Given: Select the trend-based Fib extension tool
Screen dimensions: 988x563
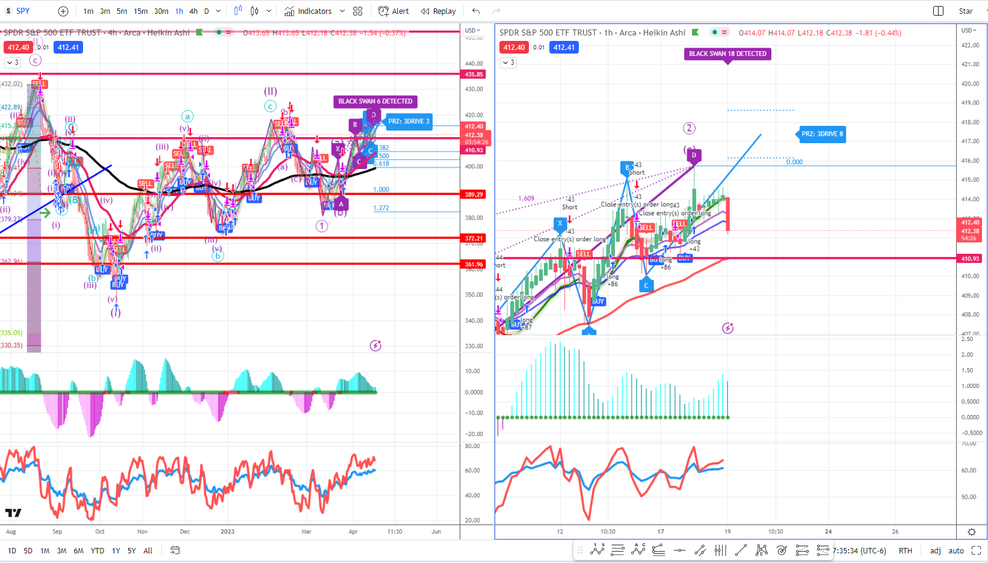Looking at the screenshot, I should [802, 550].
